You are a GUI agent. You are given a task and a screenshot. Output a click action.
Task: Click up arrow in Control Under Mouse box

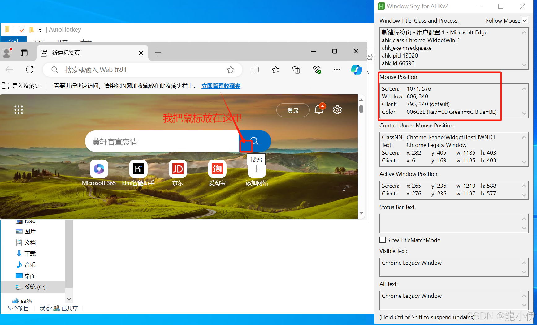(x=524, y=137)
